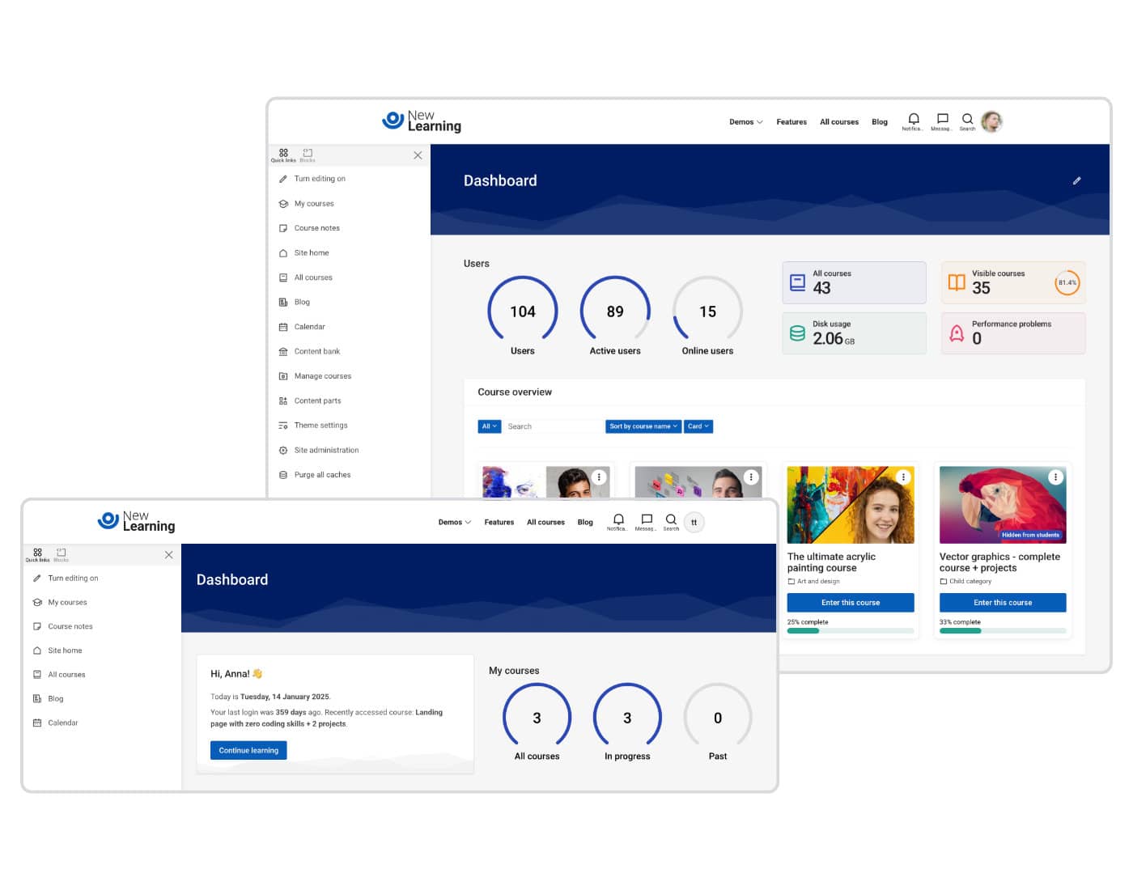Click the three-dot menu on acrylic painting card
This screenshot has width=1133, height=890.
pos(903,477)
